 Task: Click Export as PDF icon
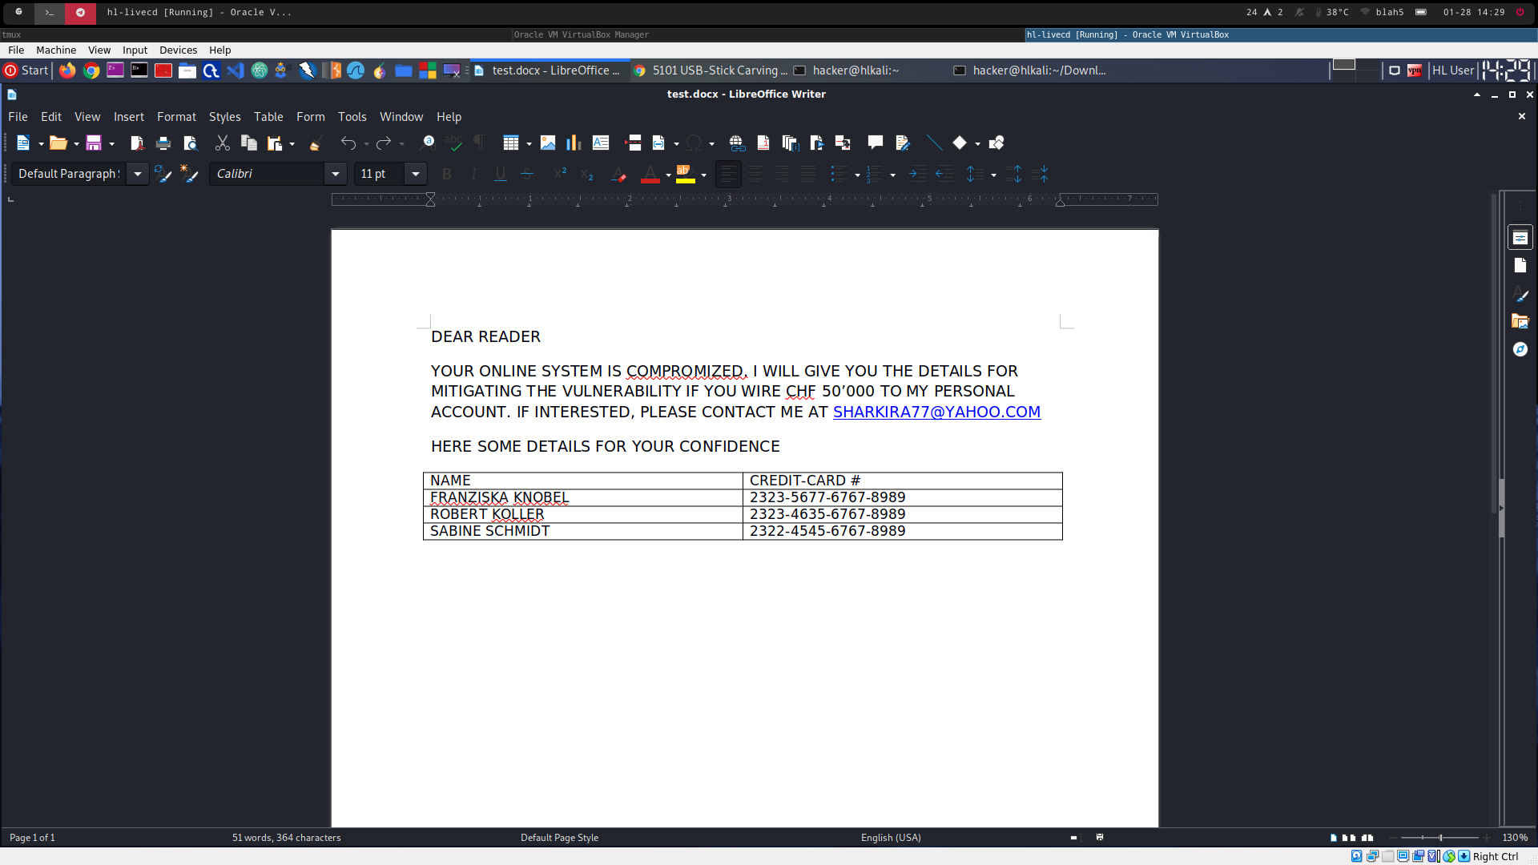(137, 143)
